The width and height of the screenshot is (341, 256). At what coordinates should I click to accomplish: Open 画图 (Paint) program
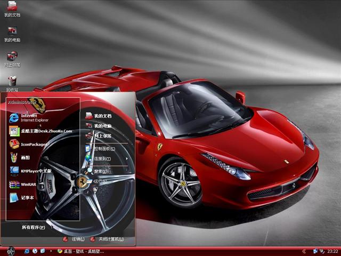click(25, 158)
